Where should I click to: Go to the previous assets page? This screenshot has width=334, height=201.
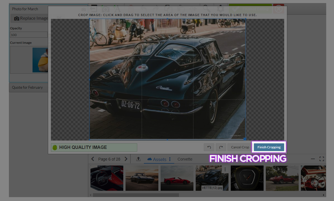point(93,159)
